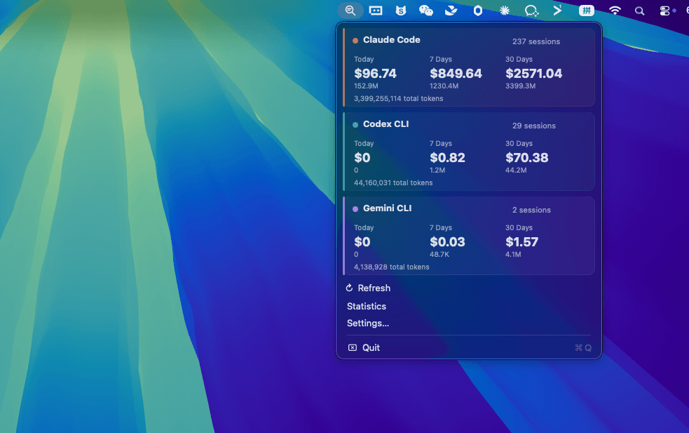Open Control Center in the menu bar
Screen dimensions: 689x433
click(x=665, y=11)
